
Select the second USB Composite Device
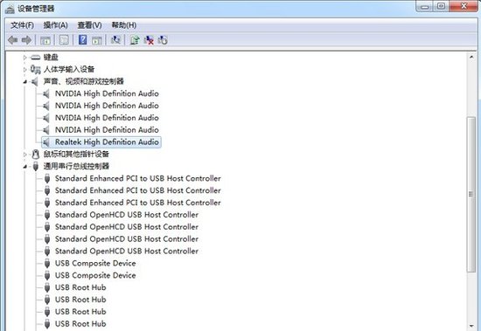click(95, 275)
